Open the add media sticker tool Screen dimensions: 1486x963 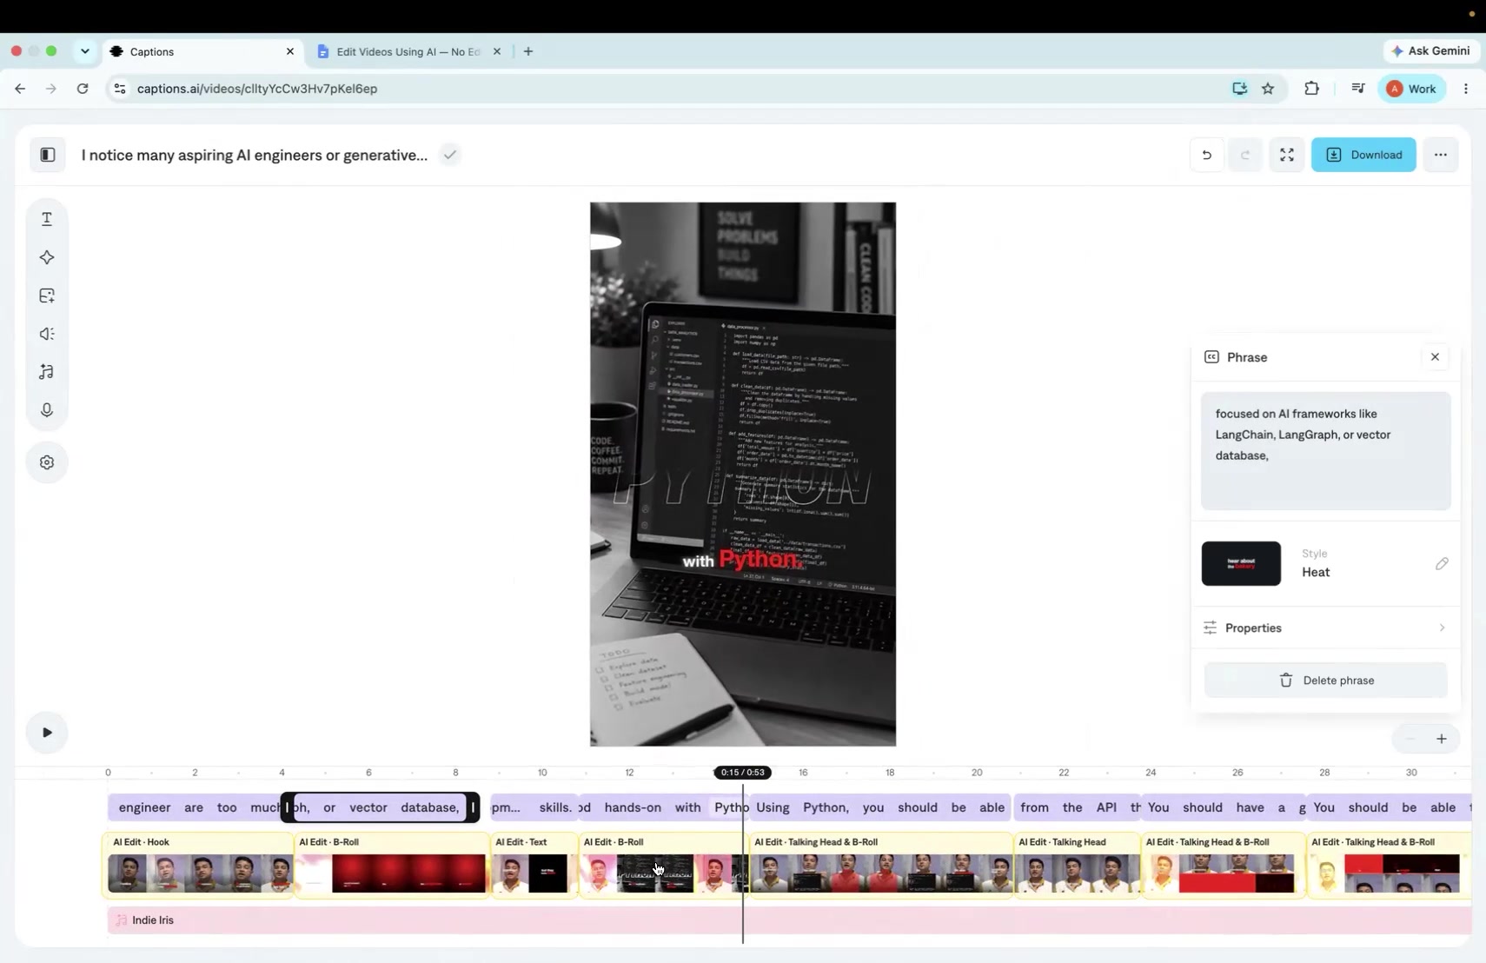(47, 296)
